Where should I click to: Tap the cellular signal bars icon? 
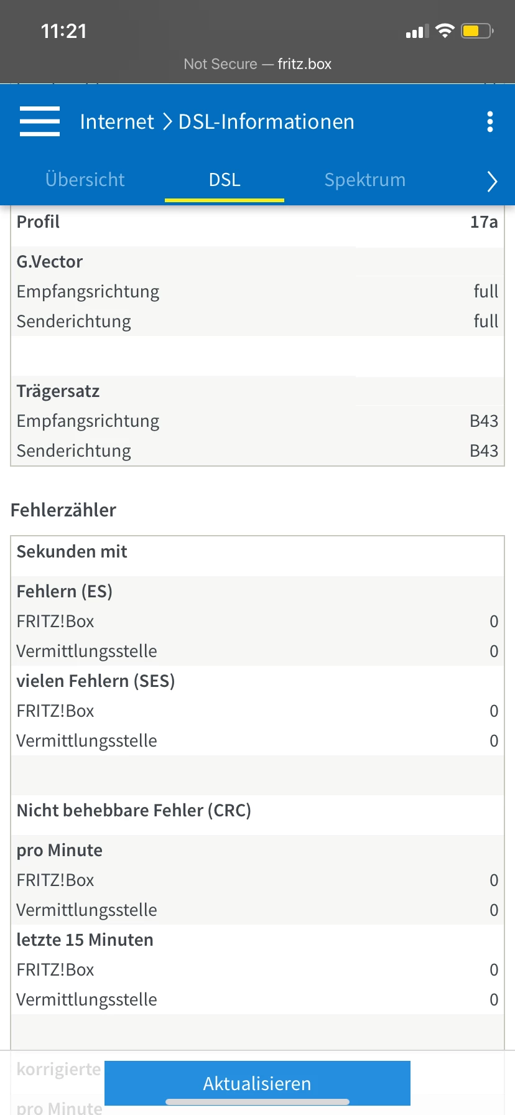[x=417, y=31]
